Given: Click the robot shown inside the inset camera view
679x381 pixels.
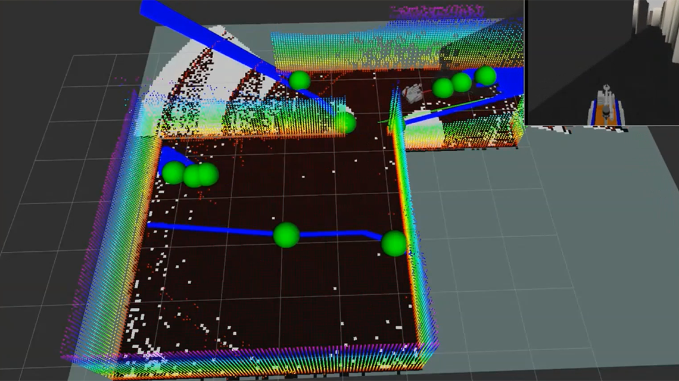Looking at the screenshot, I should [x=606, y=107].
